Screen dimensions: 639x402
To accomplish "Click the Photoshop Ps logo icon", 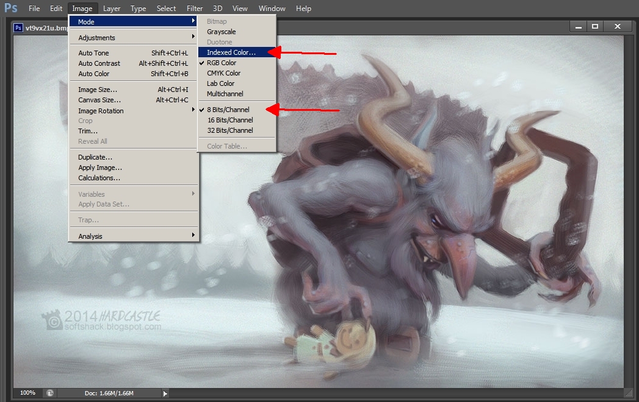I will 10,8.
